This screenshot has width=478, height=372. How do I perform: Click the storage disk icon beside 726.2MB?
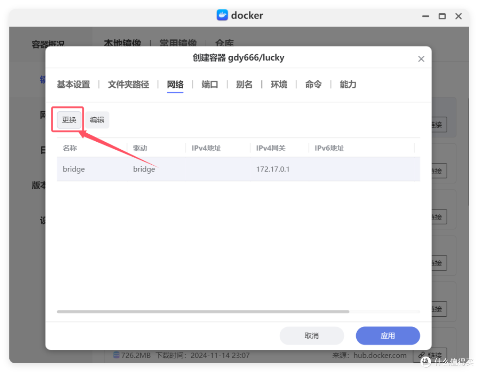(x=116, y=355)
